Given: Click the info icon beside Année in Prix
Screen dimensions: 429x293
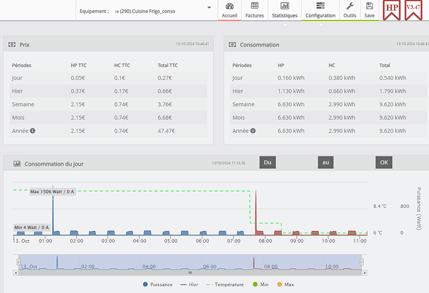Looking at the screenshot, I should click(x=33, y=131).
